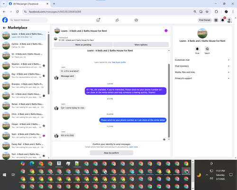Open the Carline conversation in the list
This screenshot has height=190, width=237.
[x=24, y=46]
